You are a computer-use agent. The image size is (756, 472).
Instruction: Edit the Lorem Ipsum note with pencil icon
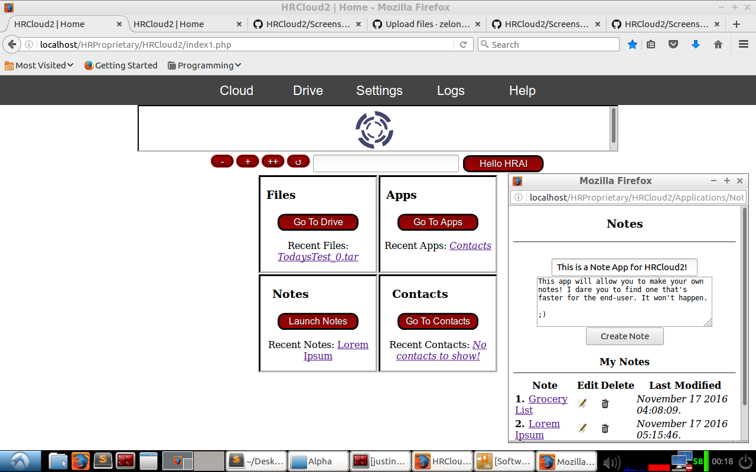tap(582, 428)
